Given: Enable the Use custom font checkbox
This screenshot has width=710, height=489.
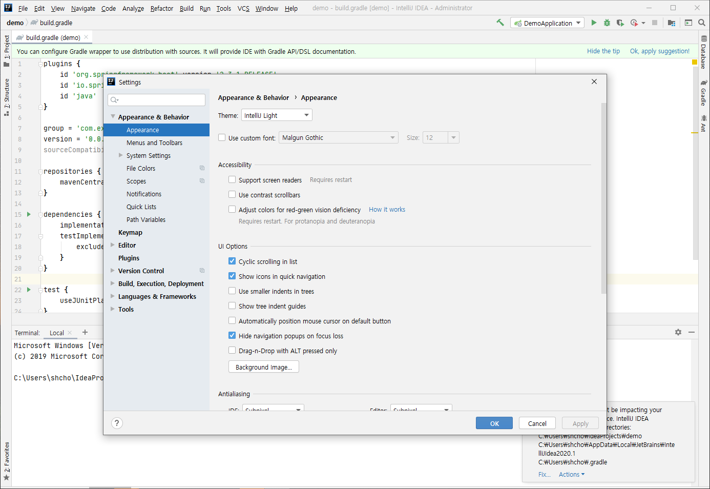Looking at the screenshot, I should 222,137.
